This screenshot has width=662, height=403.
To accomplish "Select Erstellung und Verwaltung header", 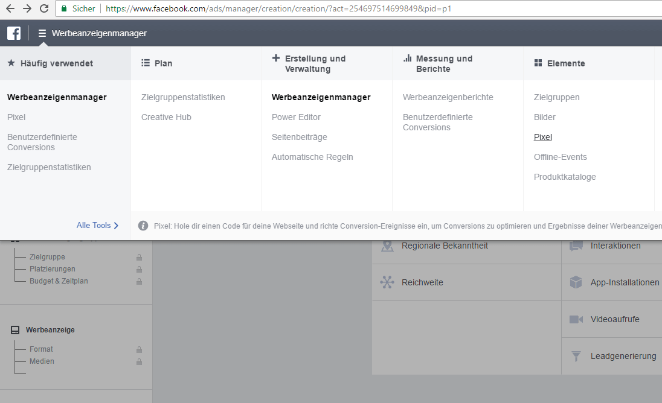I will 327,63.
